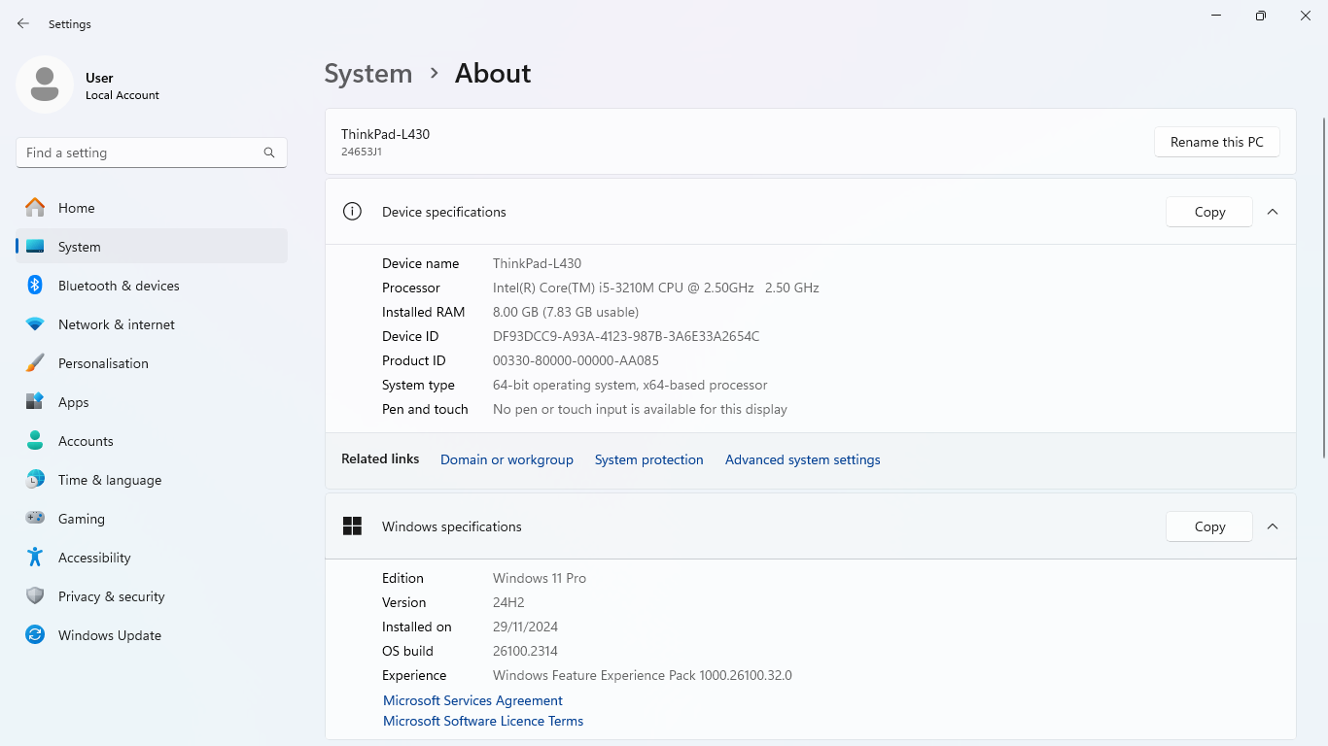Click the Installed on date 29/11/2024
Viewport: 1328px width, 746px height.
[x=525, y=627]
